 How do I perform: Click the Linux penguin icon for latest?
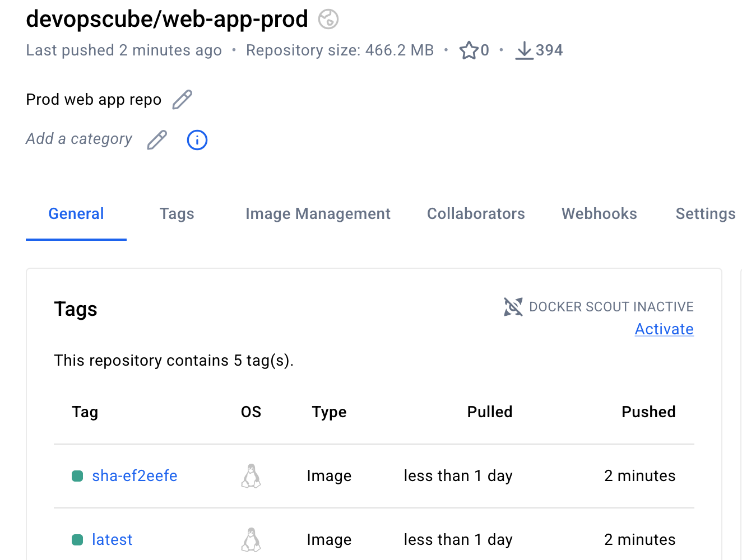pos(251,540)
